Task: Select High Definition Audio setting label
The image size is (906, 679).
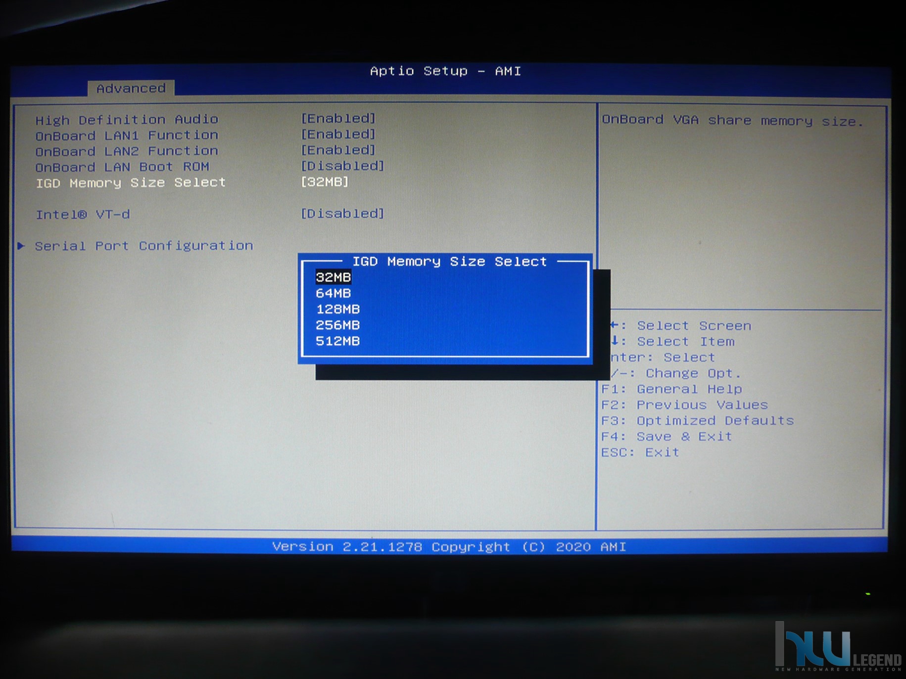Action: pyautogui.click(x=127, y=120)
